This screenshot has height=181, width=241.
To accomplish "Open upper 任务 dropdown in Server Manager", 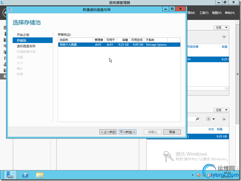I will [x=221, y=28].
